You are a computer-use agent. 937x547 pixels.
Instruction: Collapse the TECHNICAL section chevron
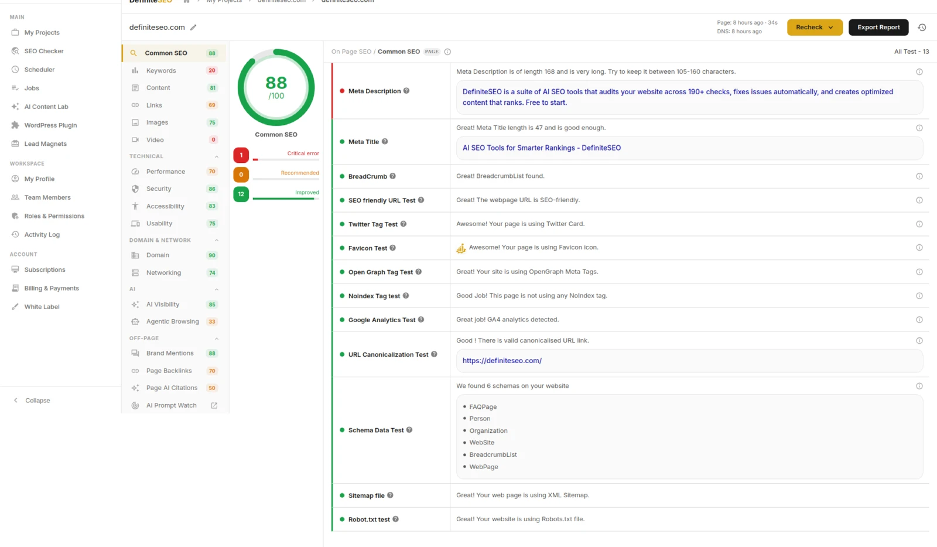[217, 156]
